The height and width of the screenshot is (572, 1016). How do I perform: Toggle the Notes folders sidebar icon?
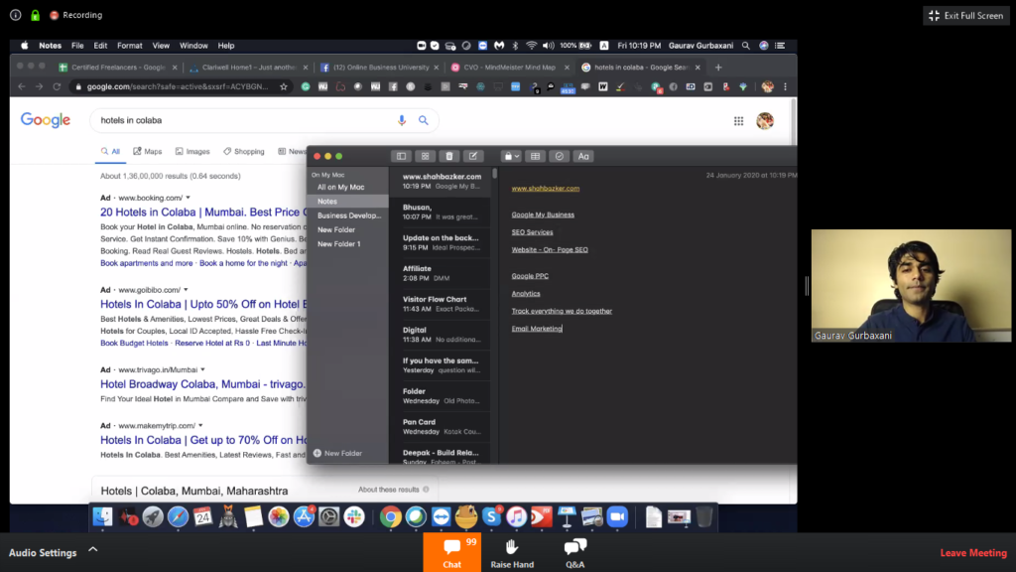point(401,156)
